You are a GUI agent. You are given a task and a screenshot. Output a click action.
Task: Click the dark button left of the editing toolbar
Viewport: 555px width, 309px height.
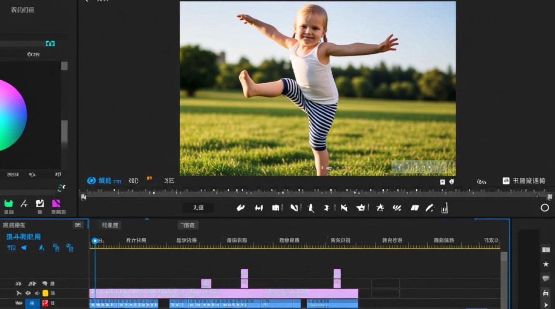coord(199,208)
